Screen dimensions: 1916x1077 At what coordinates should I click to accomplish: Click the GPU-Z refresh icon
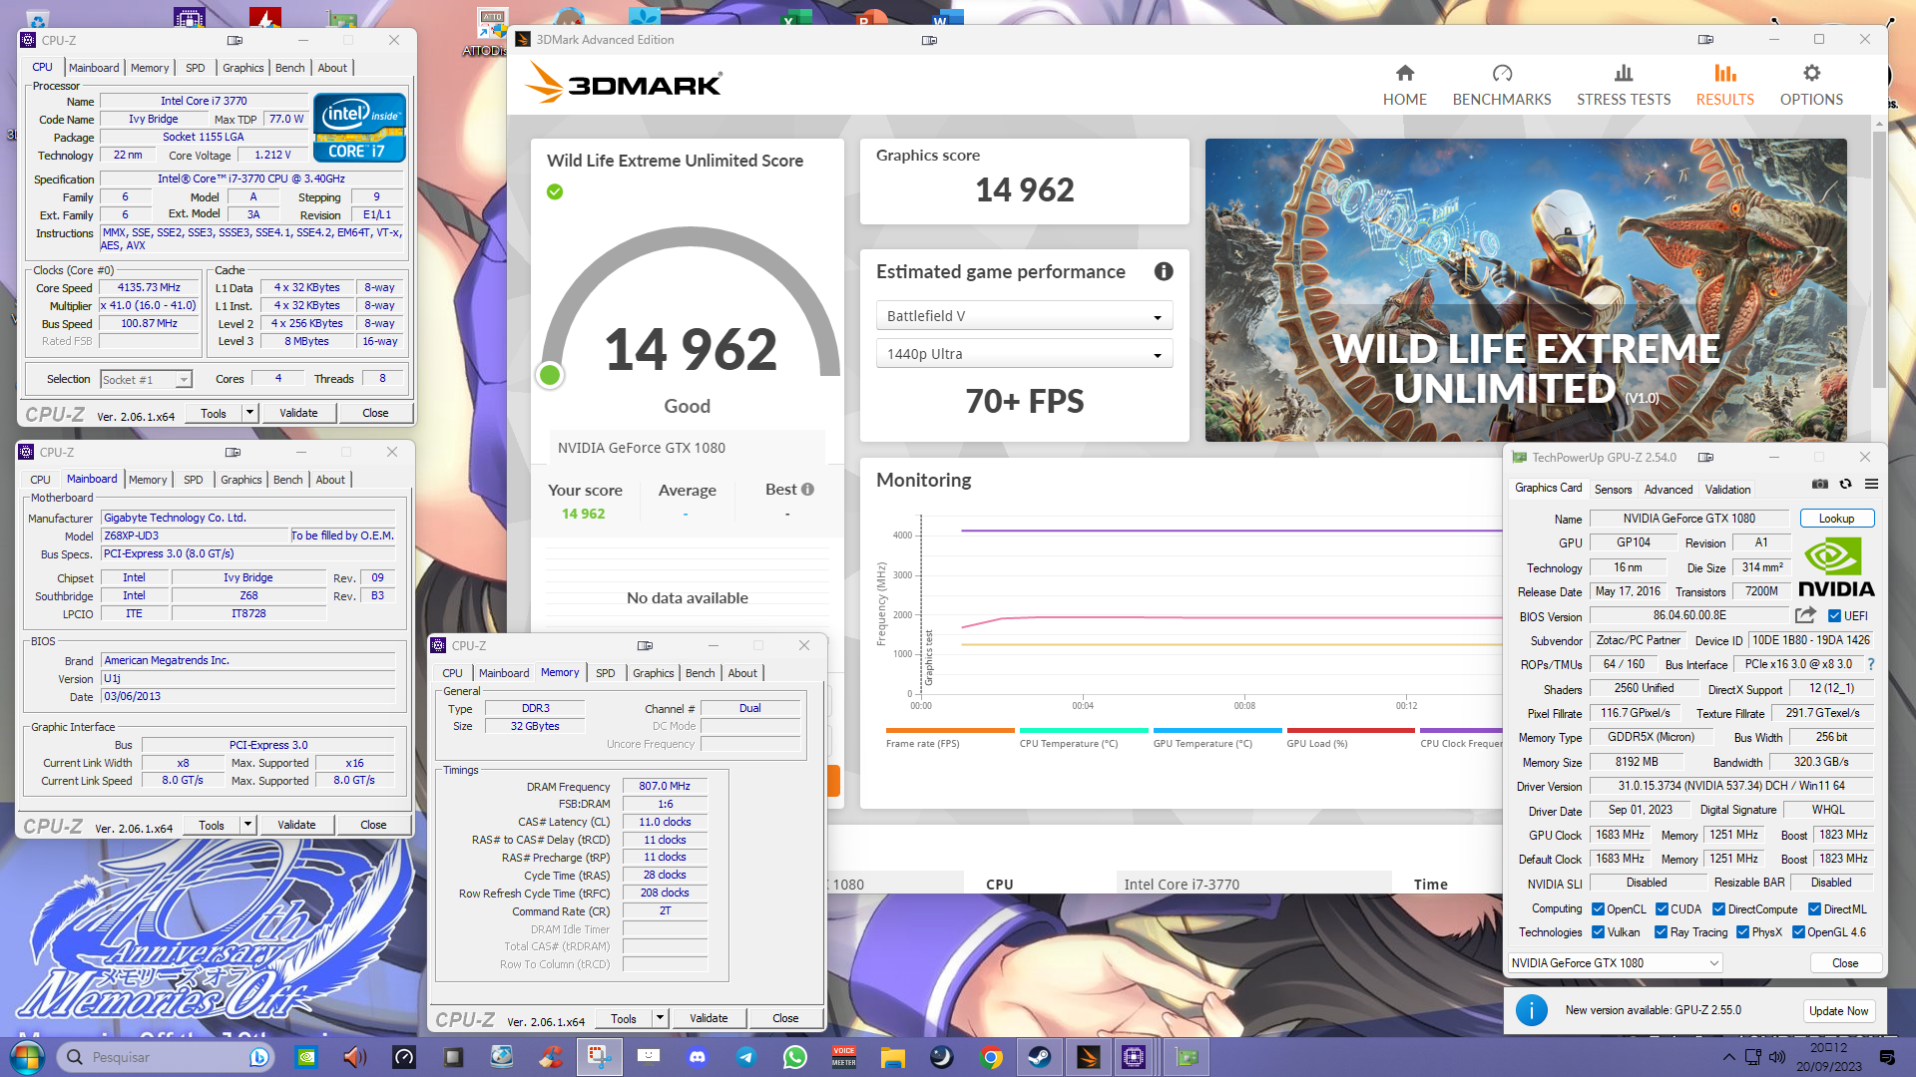tap(1845, 485)
